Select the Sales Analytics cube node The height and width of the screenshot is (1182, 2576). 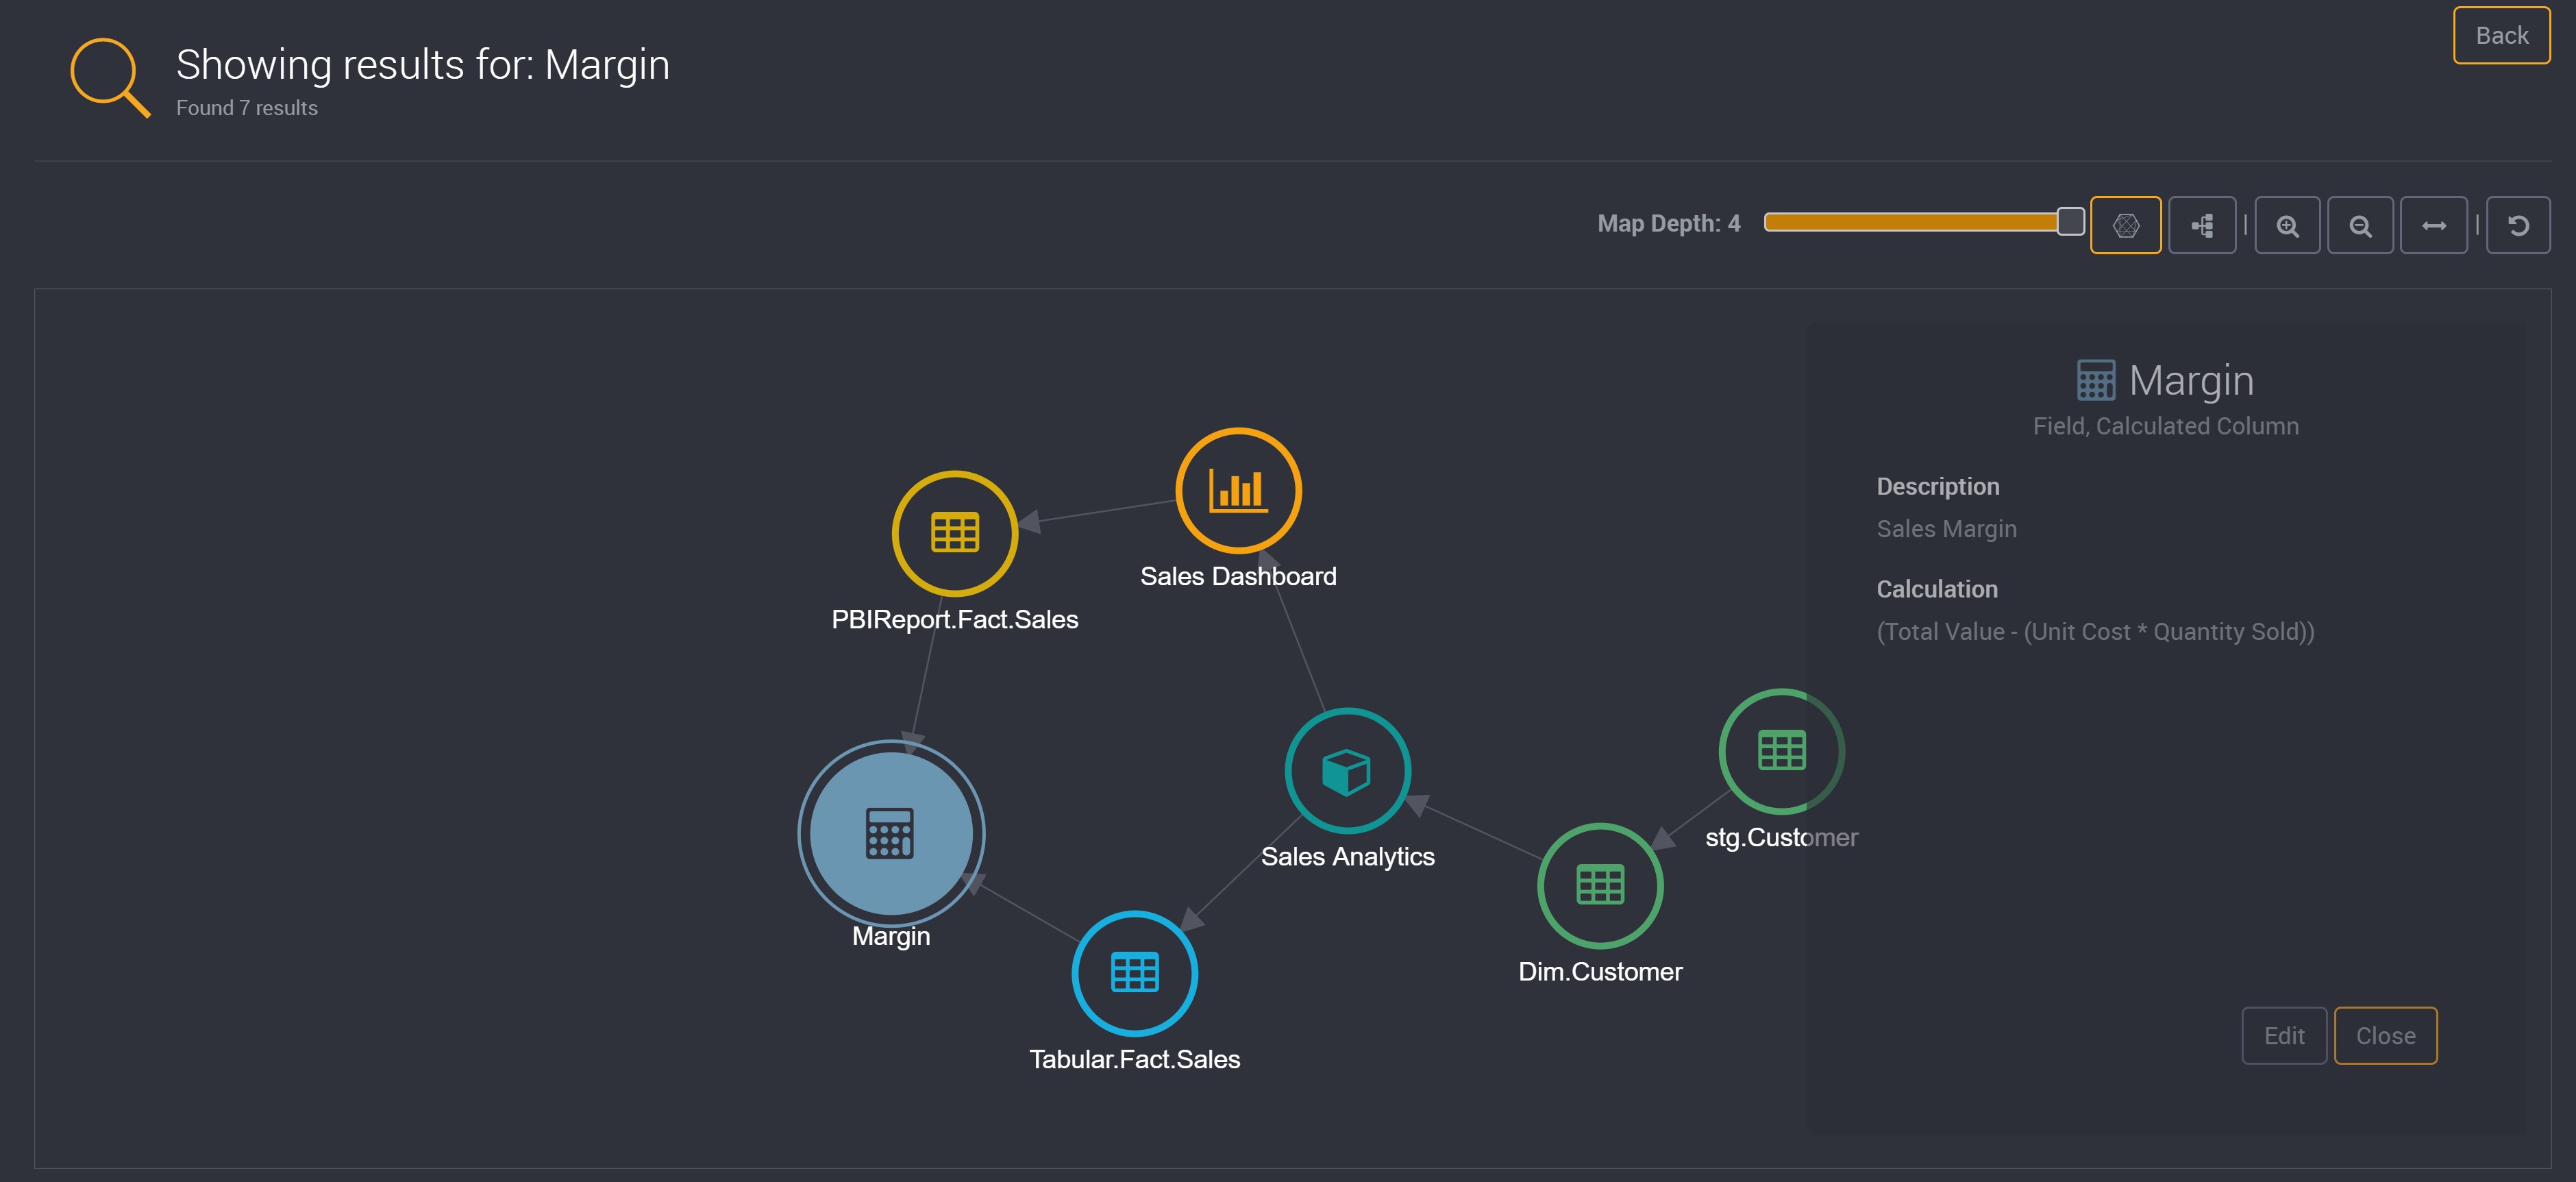point(1347,771)
